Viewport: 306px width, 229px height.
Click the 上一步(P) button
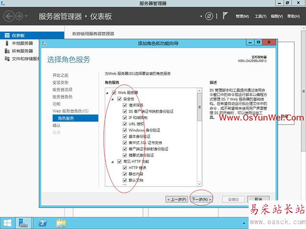176,199
